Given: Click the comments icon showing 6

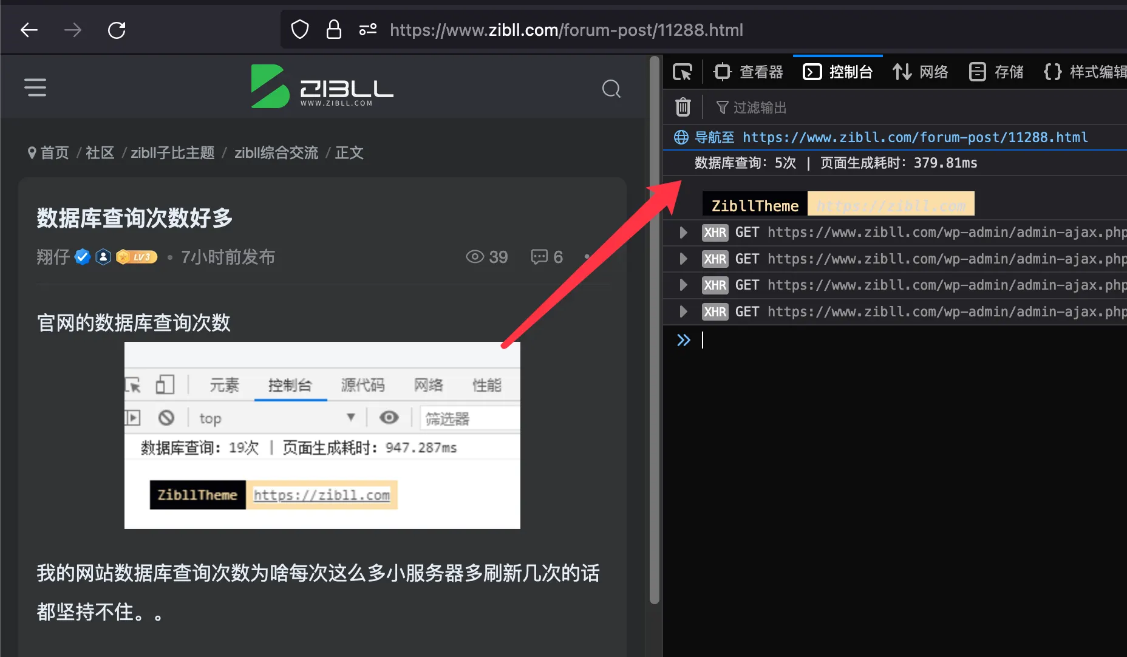Looking at the screenshot, I should [x=539, y=257].
